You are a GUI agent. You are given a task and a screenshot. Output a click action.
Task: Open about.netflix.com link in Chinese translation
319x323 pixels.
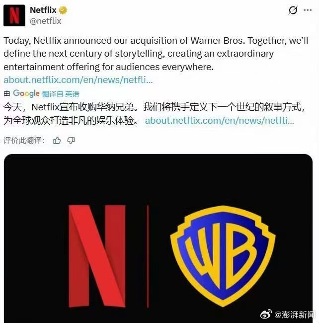pyautogui.click(x=220, y=121)
